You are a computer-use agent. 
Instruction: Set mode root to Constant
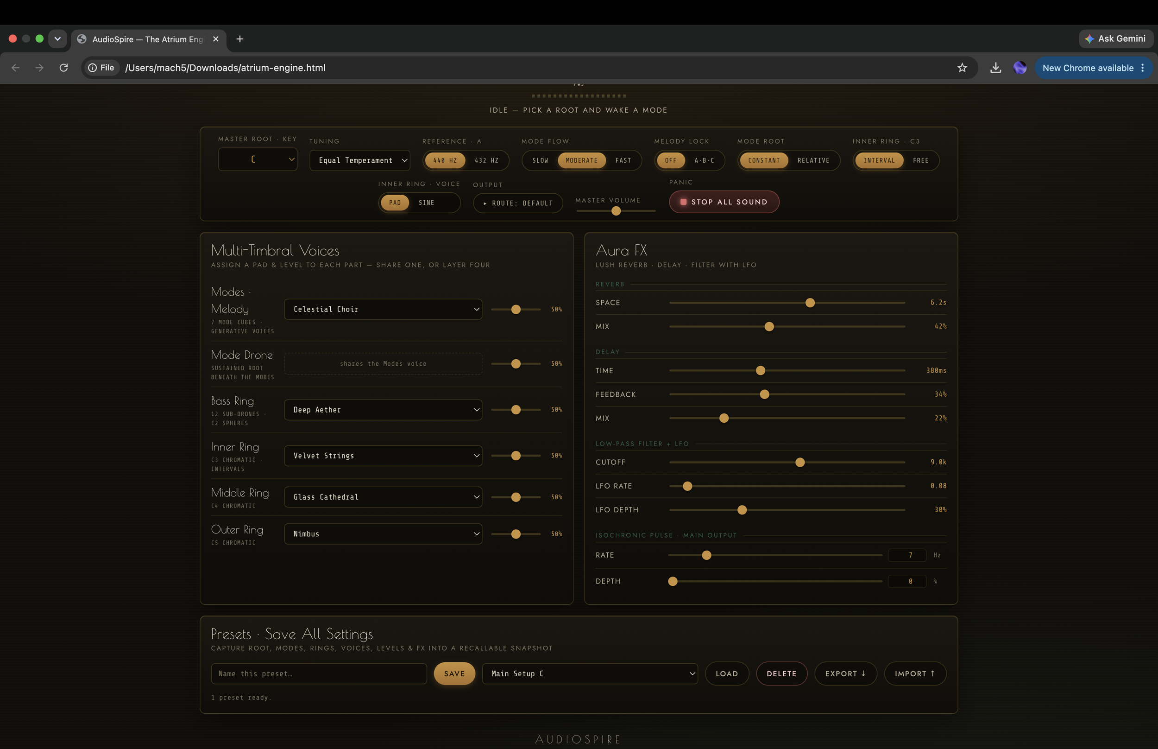(x=764, y=160)
